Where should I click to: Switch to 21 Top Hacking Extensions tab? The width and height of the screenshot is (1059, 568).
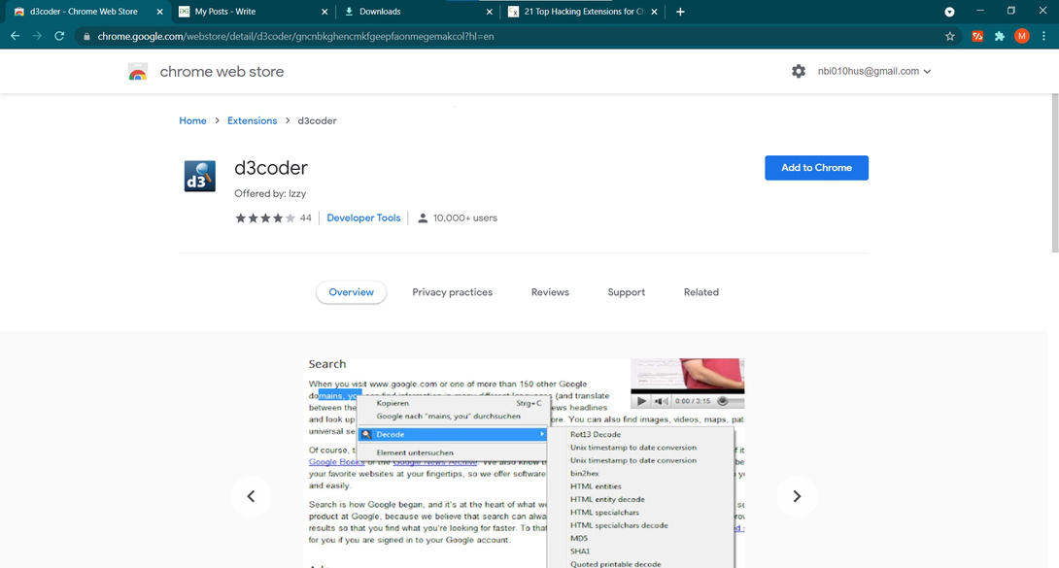[583, 12]
